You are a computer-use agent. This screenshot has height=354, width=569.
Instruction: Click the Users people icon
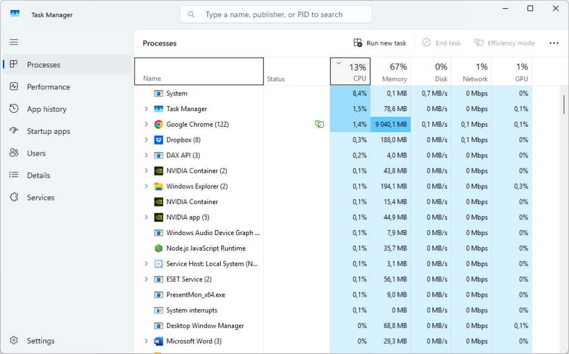click(14, 153)
